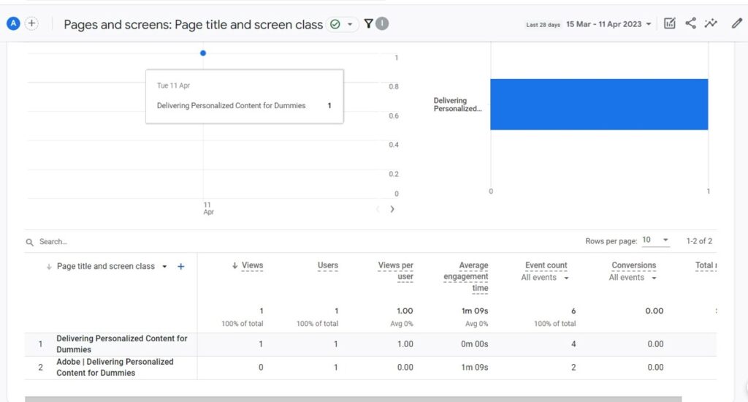Add secondary dimension with blue plus
This screenshot has height=402, width=748.
[x=181, y=267]
